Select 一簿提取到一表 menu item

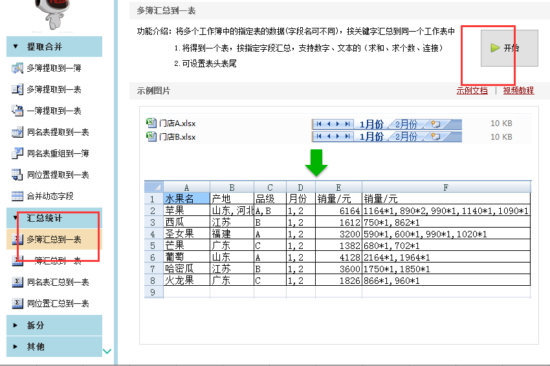click(54, 111)
